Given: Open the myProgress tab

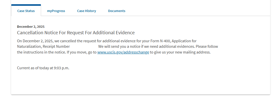Looking at the screenshot, I should 56,11.
